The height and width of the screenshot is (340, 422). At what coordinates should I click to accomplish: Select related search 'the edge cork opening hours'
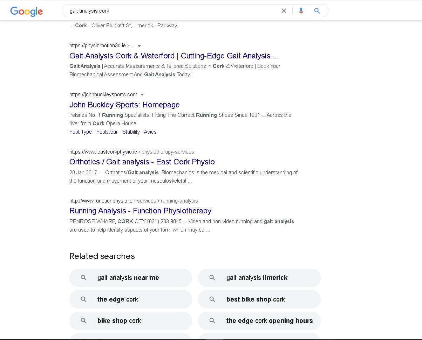tap(259, 321)
